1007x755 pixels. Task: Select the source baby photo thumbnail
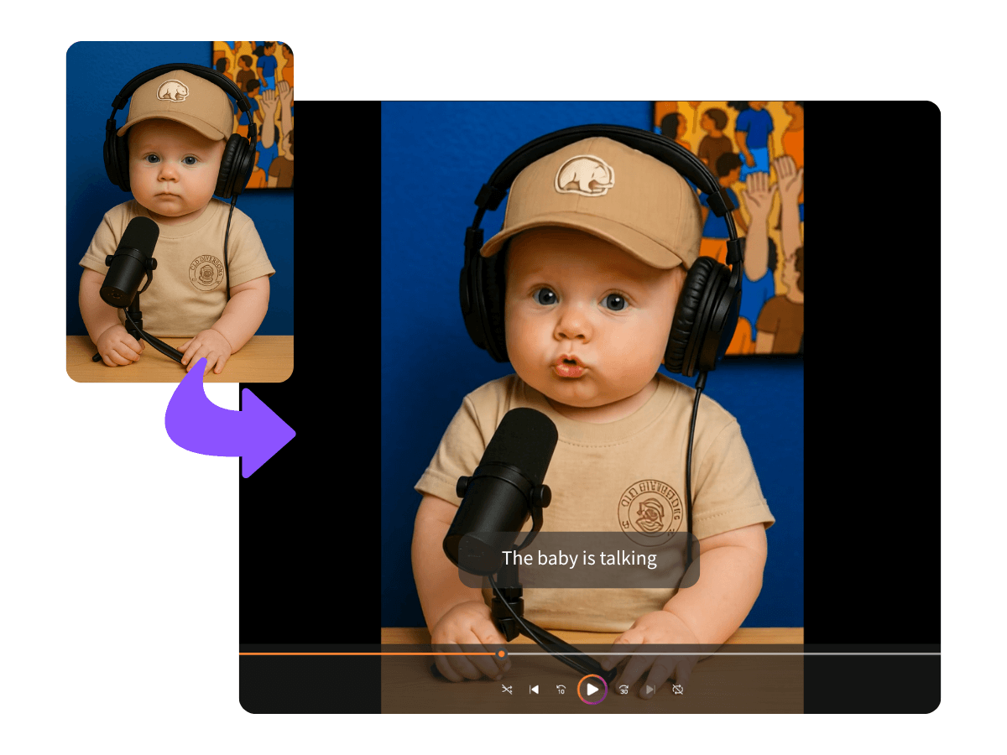pos(180,211)
